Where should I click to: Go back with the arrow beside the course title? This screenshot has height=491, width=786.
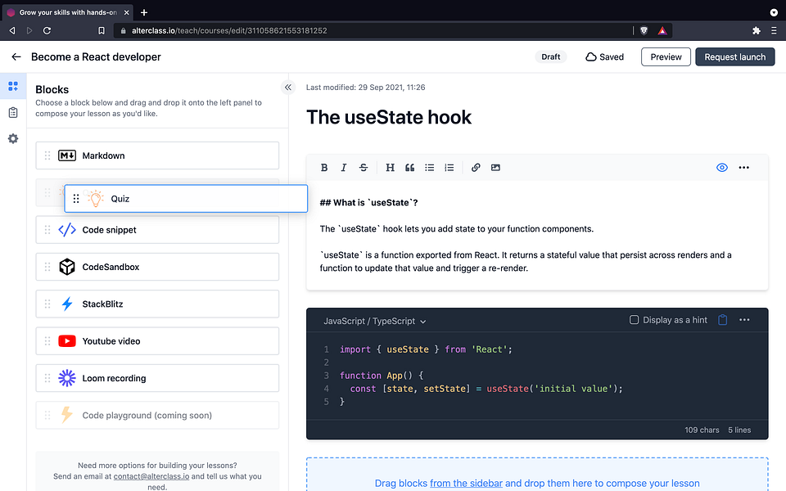(16, 56)
